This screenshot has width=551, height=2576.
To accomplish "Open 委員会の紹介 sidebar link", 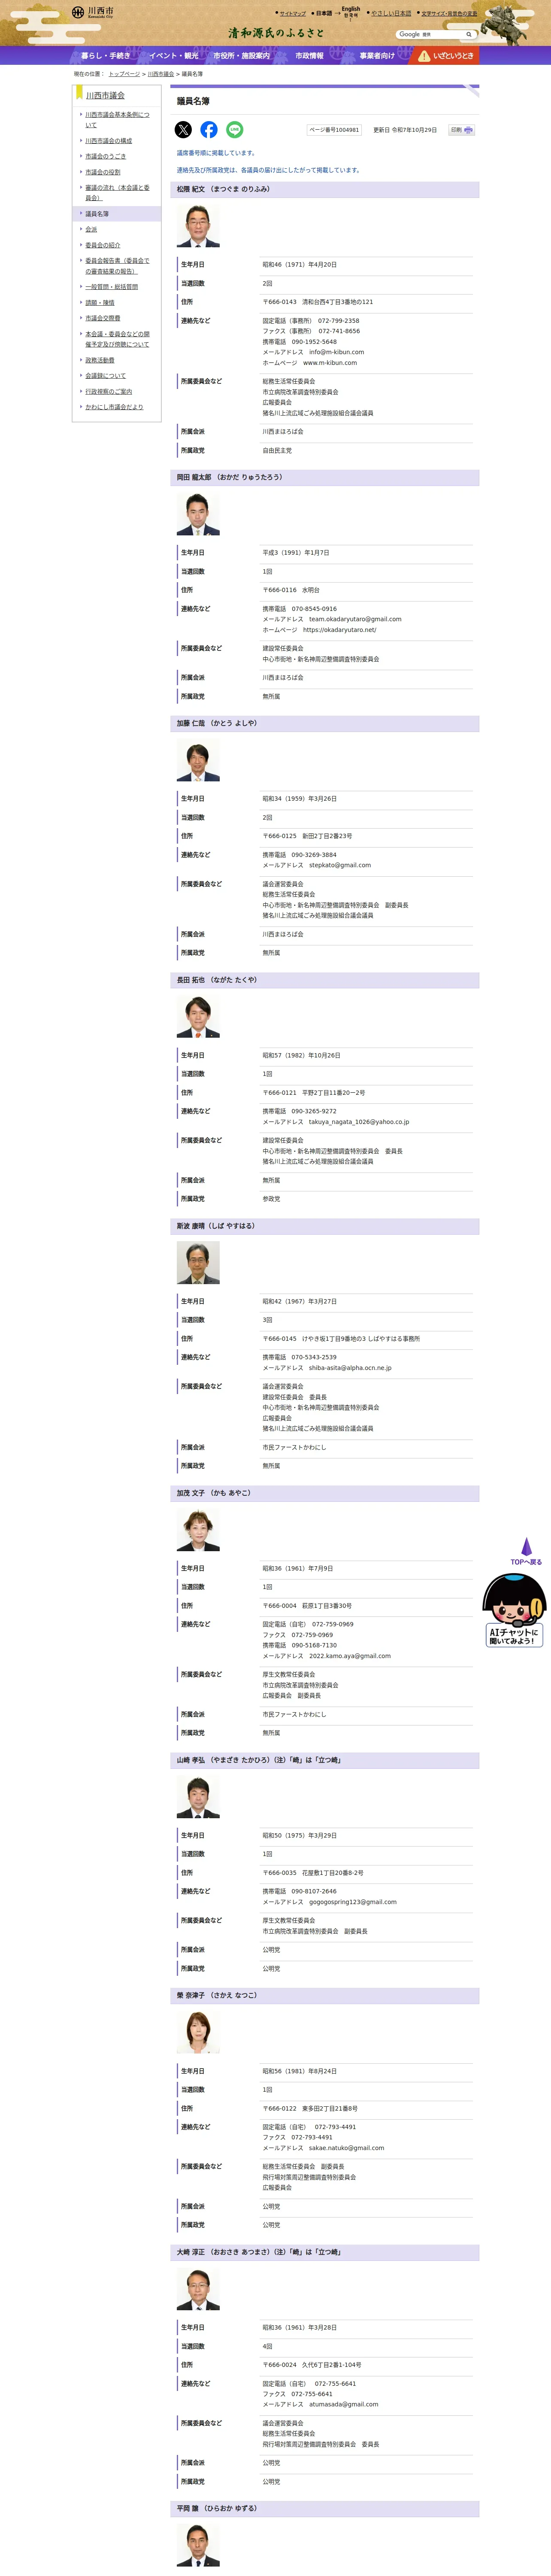I will pyautogui.click(x=102, y=245).
